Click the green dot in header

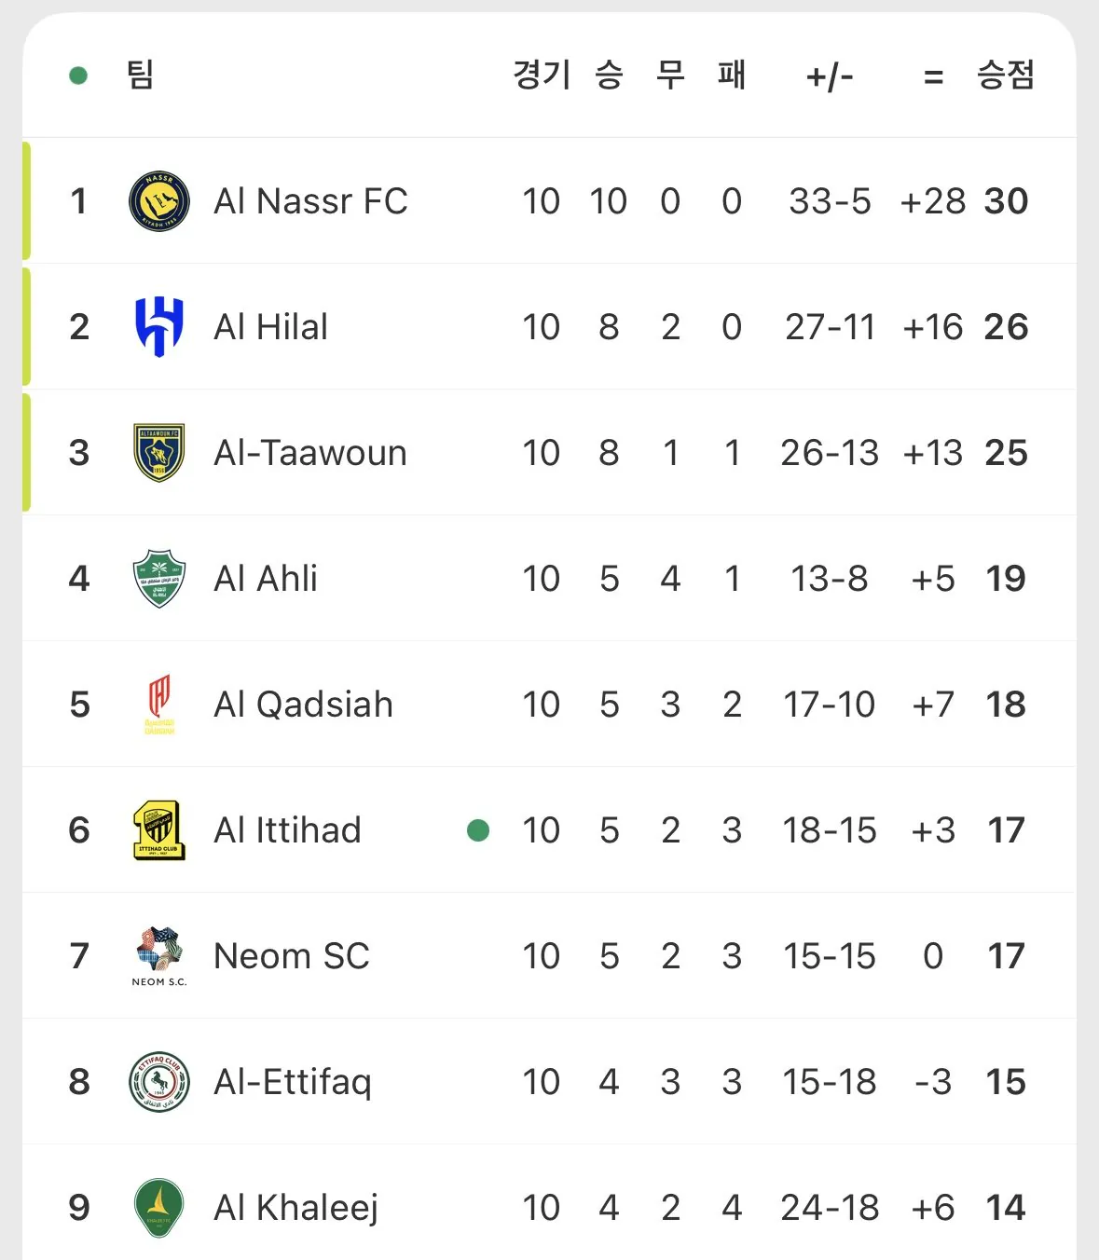(x=78, y=75)
